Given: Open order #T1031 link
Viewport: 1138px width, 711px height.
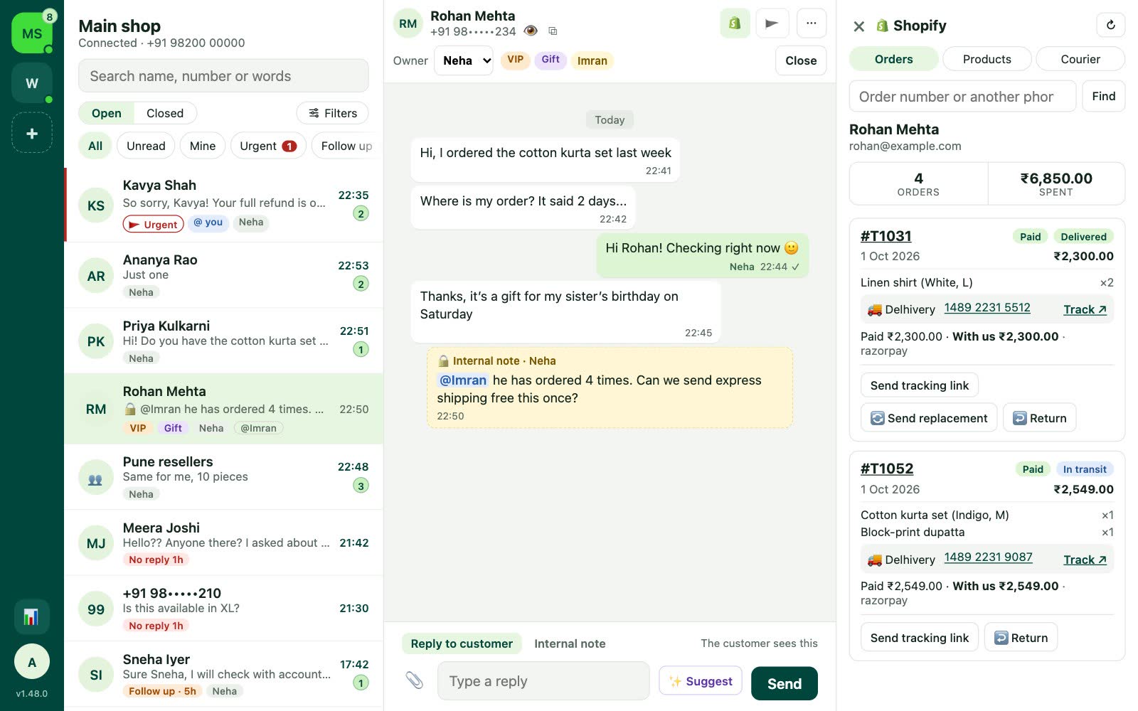Looking at the screenshot, I should click(x=886, y=236).
